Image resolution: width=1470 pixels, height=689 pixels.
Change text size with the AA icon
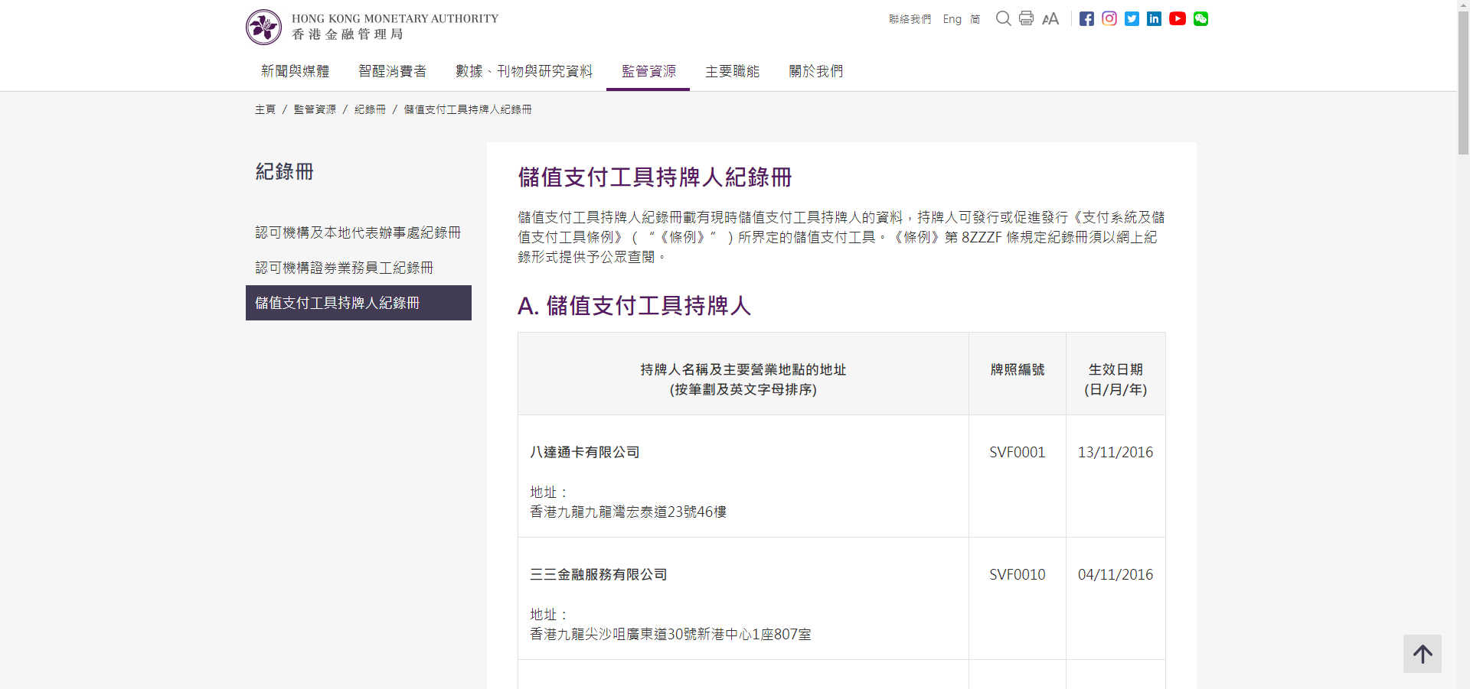pos(1050,18)
